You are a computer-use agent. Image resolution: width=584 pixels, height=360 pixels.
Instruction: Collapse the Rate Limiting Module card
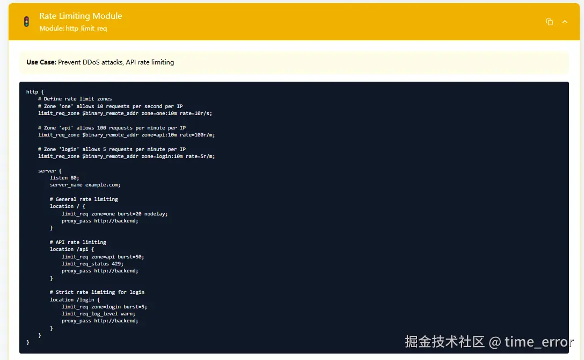[565, 22]
